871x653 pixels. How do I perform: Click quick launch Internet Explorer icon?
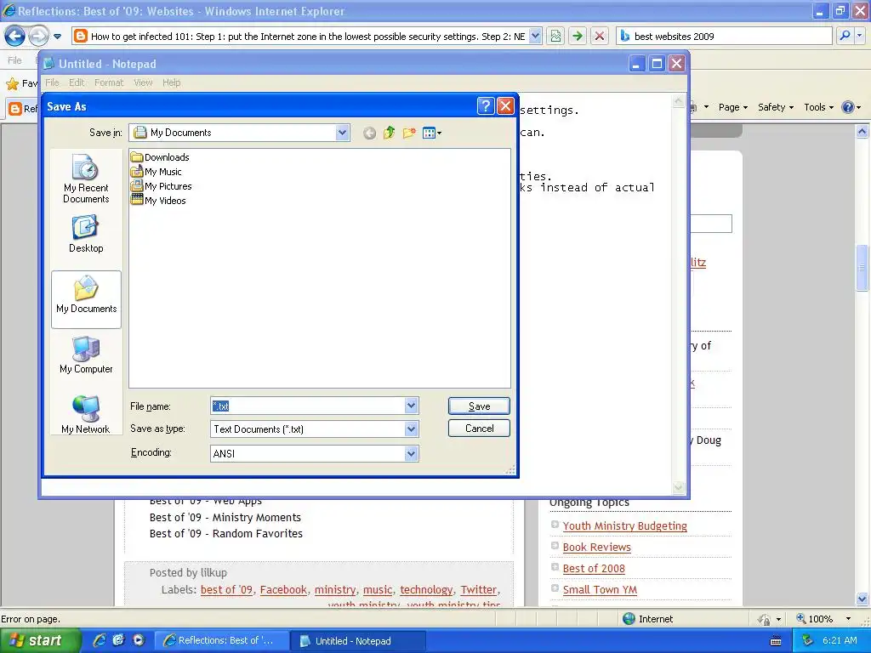99,640
